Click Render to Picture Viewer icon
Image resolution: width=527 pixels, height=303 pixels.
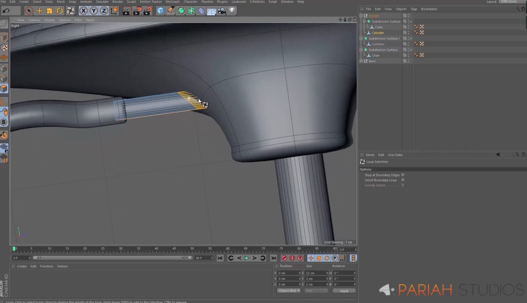tap(137, 11)
